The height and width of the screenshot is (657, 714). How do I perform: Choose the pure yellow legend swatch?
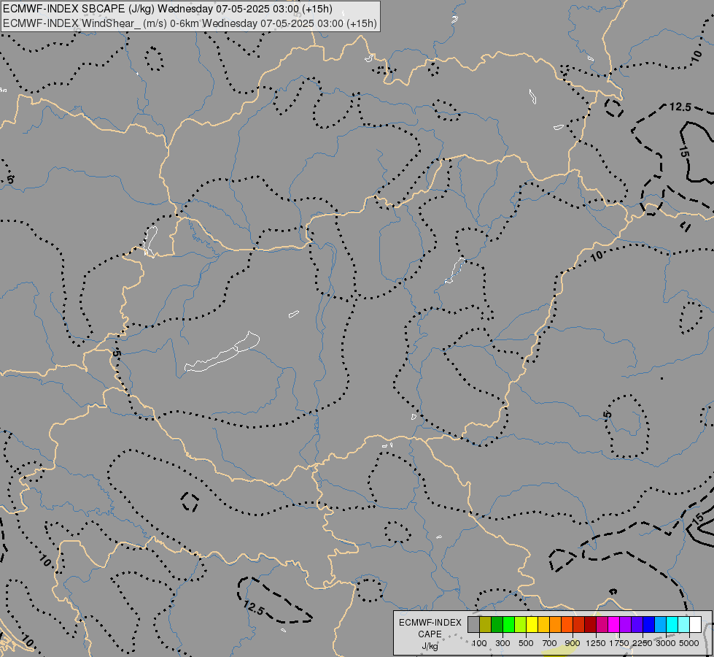pos(532,625)
